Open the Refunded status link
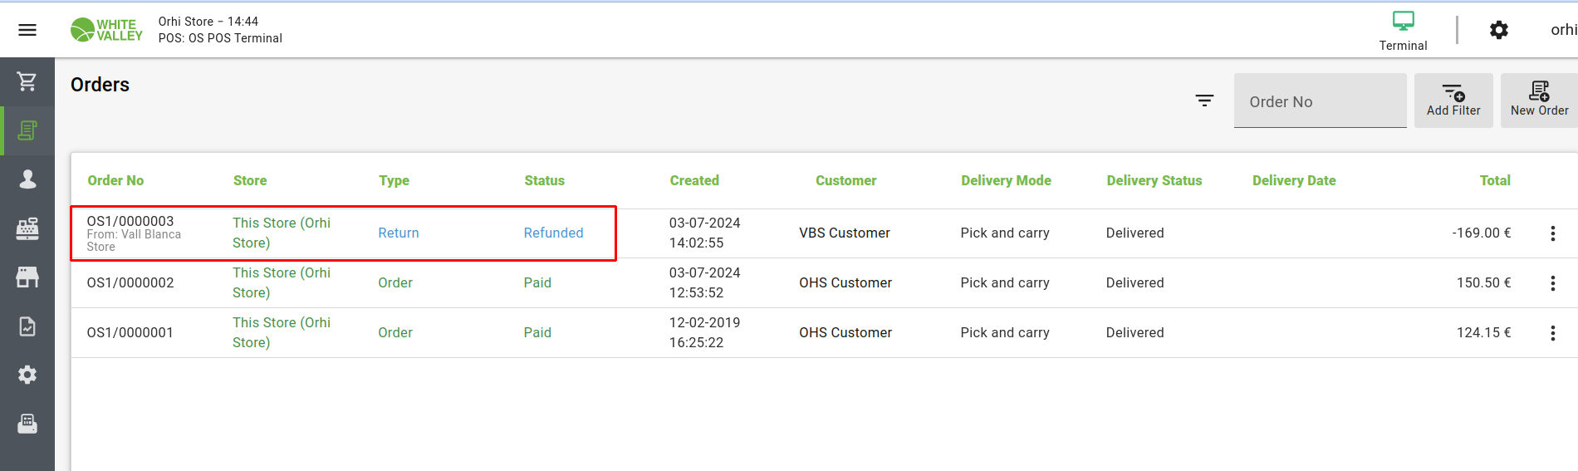The width and height of the screenshot is (1578, 471). 553,233
